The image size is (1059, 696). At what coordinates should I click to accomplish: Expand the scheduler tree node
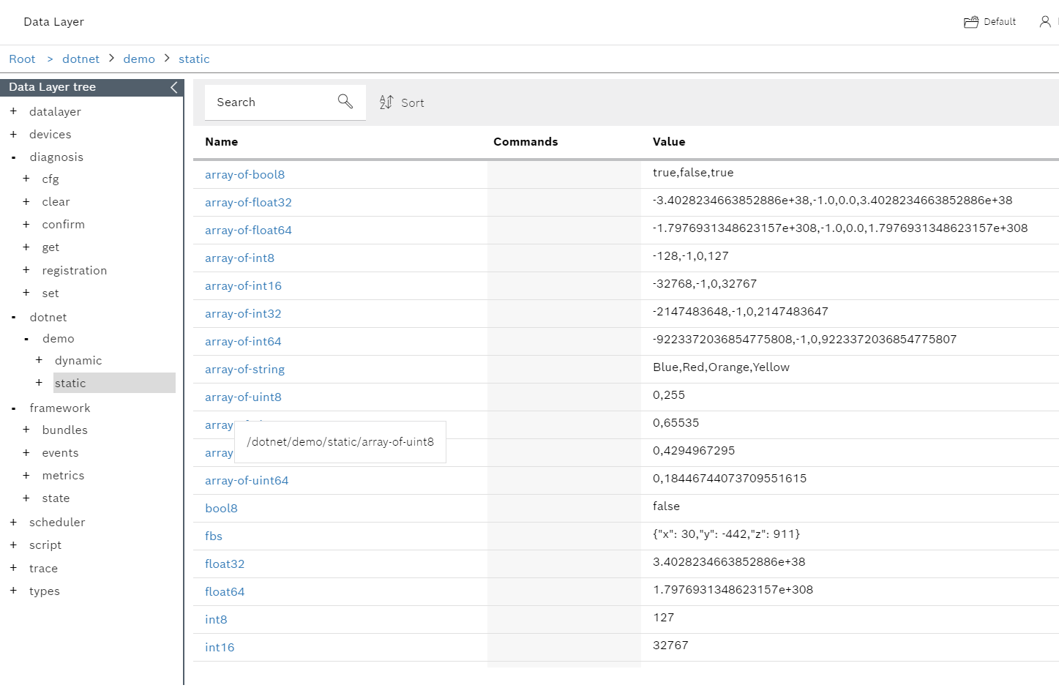tap(12, 522)
